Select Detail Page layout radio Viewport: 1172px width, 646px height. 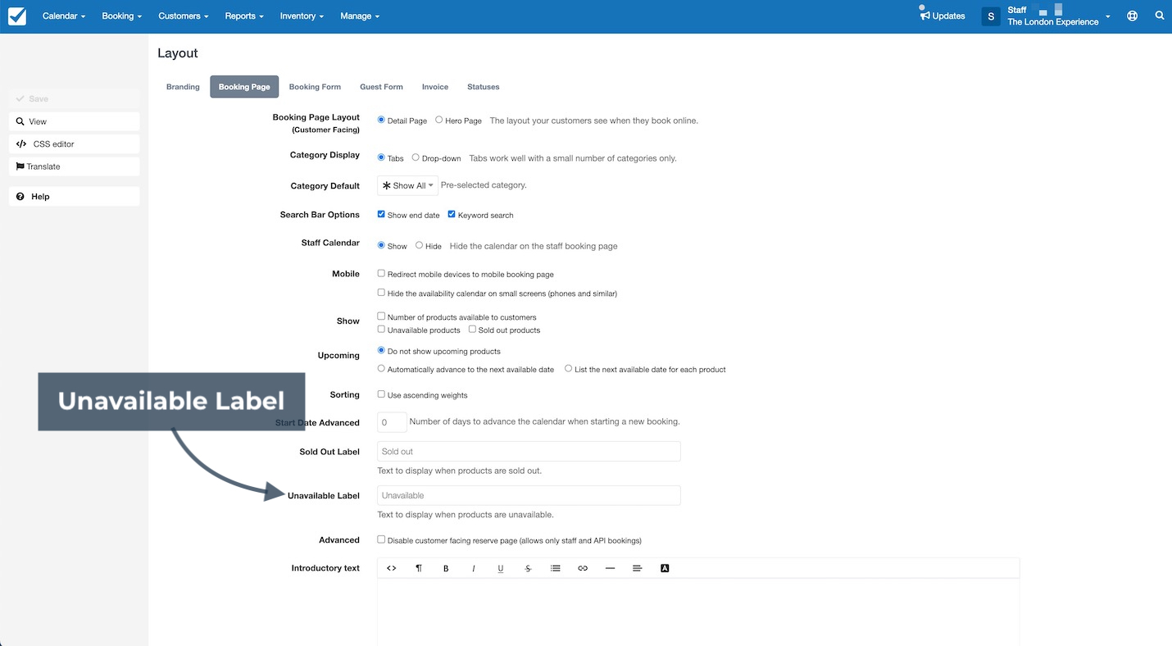(x=381, y=120)
